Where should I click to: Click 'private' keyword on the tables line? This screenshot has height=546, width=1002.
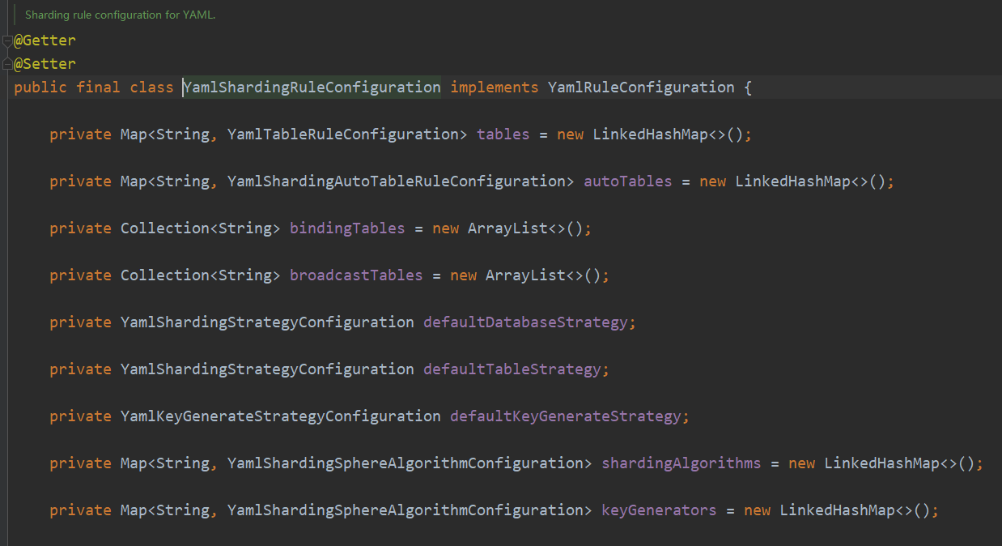pyautogui.click(x=80, y=134)
